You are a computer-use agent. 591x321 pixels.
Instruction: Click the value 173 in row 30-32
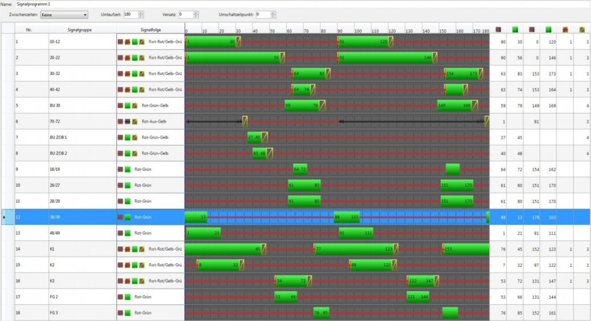click(552, 74)
